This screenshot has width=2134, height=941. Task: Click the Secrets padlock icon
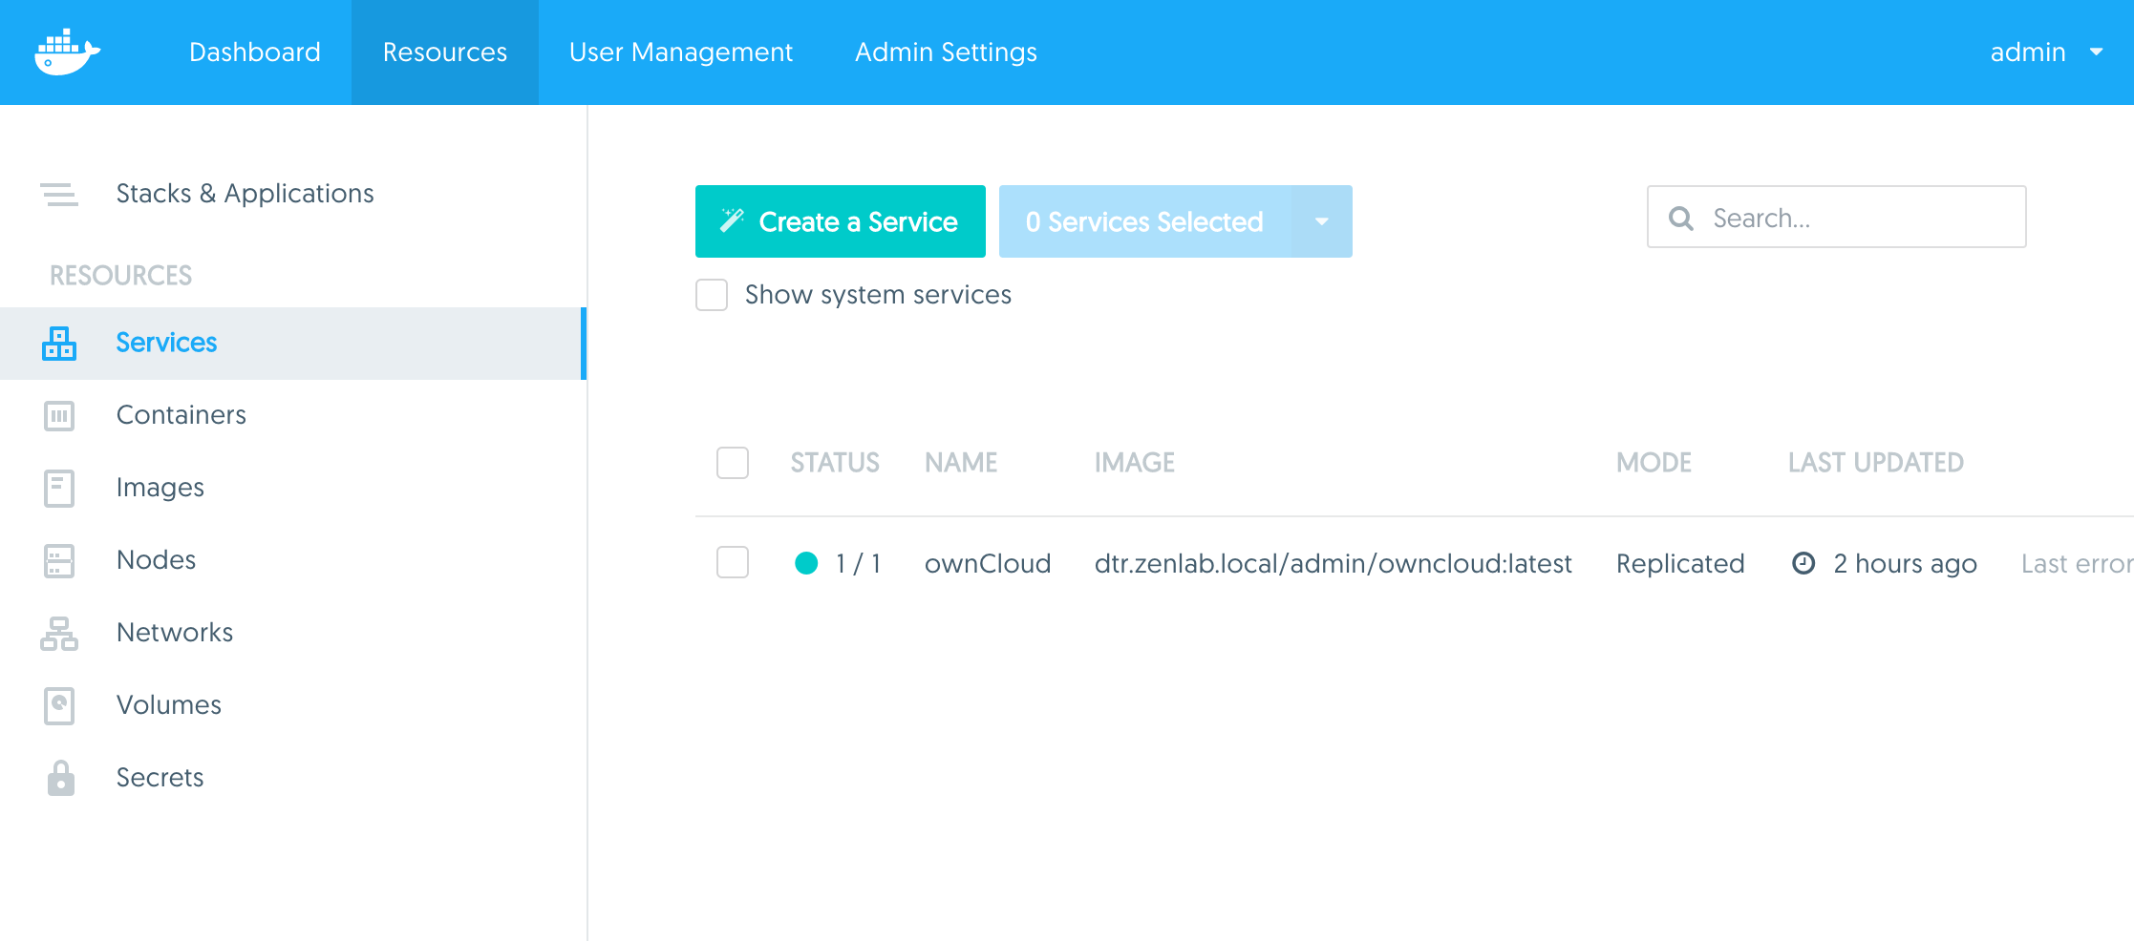(60, 779)
